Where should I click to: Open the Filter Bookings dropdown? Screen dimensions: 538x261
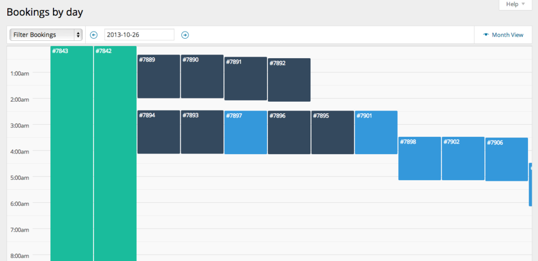pyautogui.click(x=46, y=35)
